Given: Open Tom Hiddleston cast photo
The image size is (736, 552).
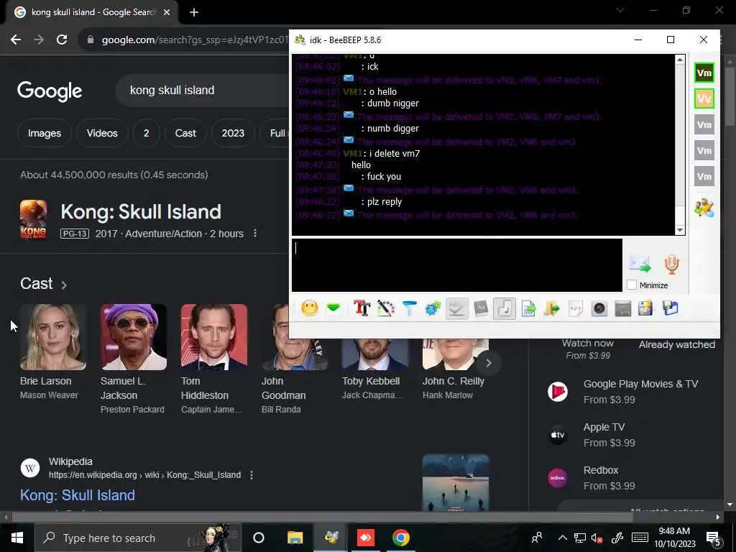Looking at the screenshot, I should 214,337.
